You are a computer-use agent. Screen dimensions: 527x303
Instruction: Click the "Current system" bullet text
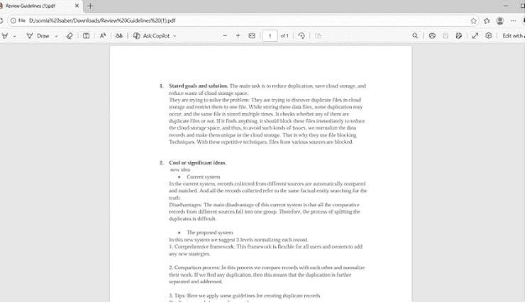click(204, 177)
